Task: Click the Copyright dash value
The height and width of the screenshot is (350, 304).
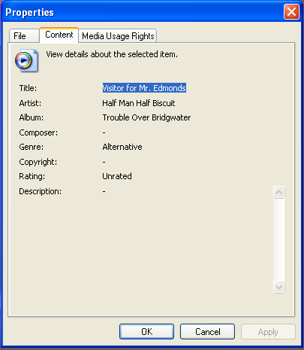Action: pos(104,162)
